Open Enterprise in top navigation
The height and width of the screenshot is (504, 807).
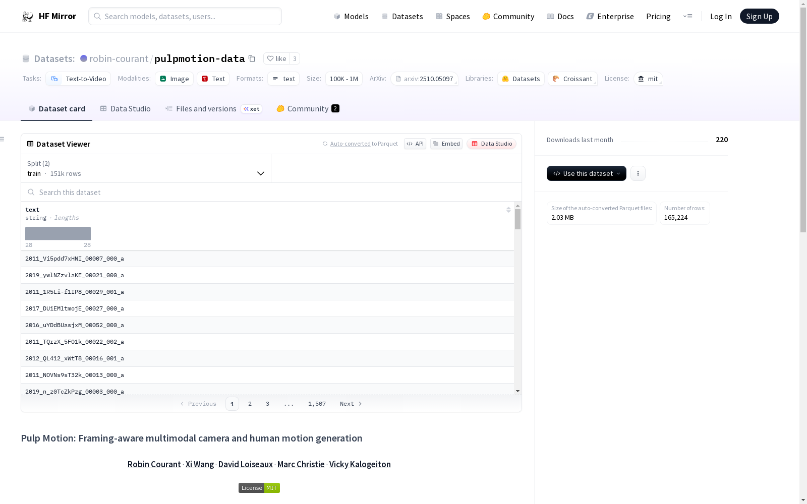pyautogui.click(x=610, y=17)
